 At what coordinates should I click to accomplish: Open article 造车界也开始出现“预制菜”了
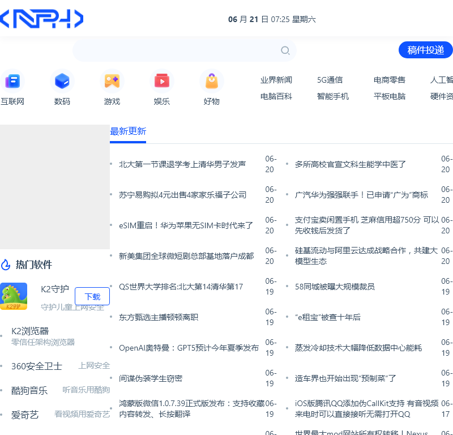tap(345, 378)
